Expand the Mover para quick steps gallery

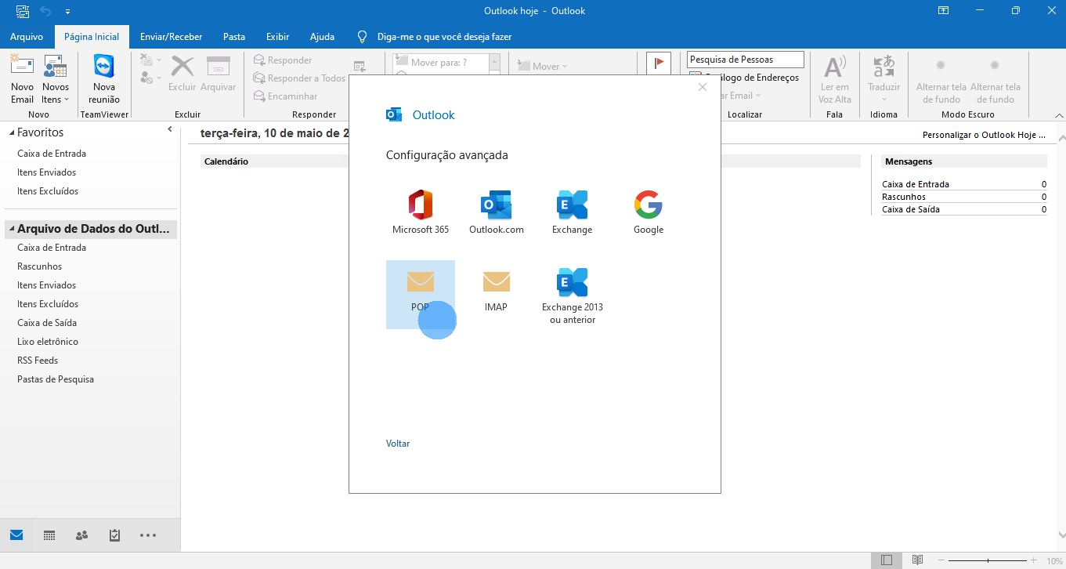pos(495,63)
